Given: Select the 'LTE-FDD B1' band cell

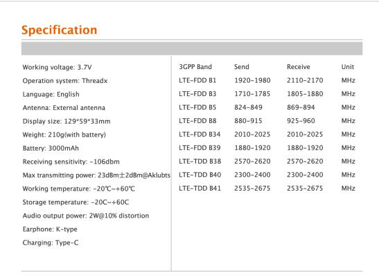Looking at the screenshot, I should point(197,80).
